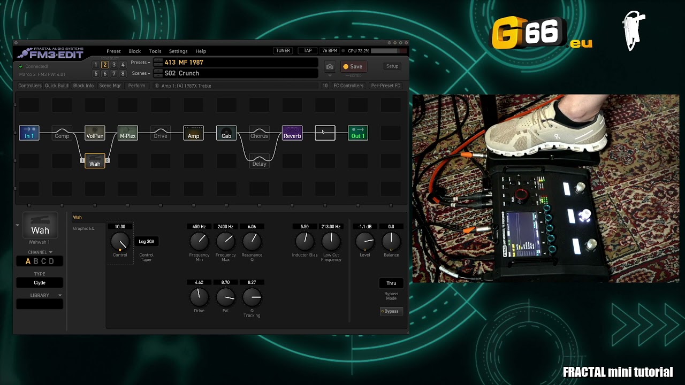The height and width of the screenshot is (385, 685).
Task: Select the Amp block in grid
Action: (193, 133)
